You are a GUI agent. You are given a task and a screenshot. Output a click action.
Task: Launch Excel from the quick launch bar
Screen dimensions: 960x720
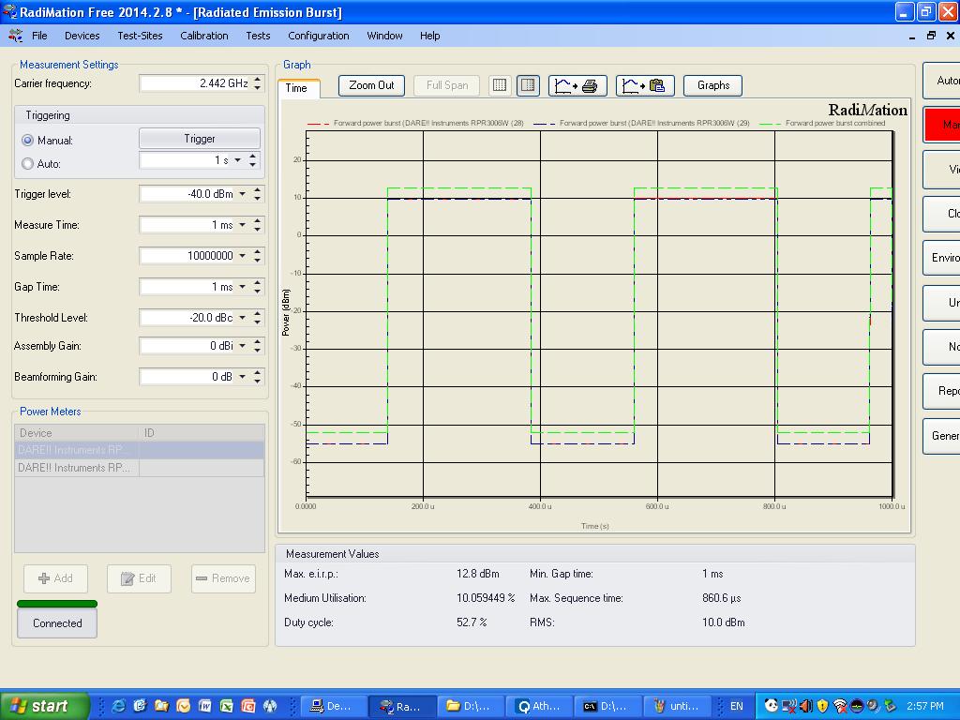tap(226, 706)
